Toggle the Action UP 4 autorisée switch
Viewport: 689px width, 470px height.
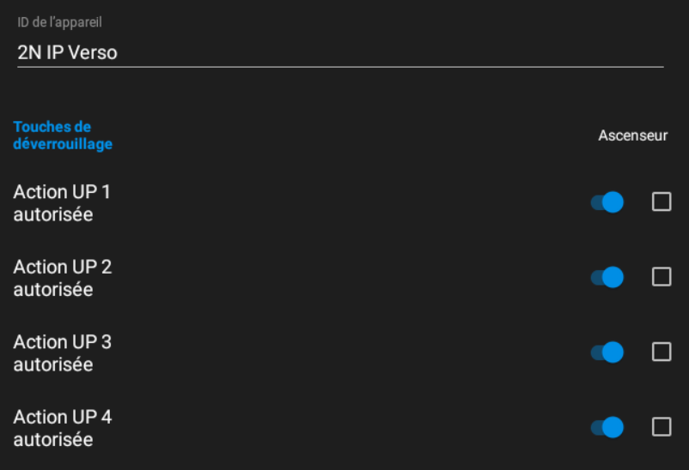pyautogui.click(x=607, y=427)
